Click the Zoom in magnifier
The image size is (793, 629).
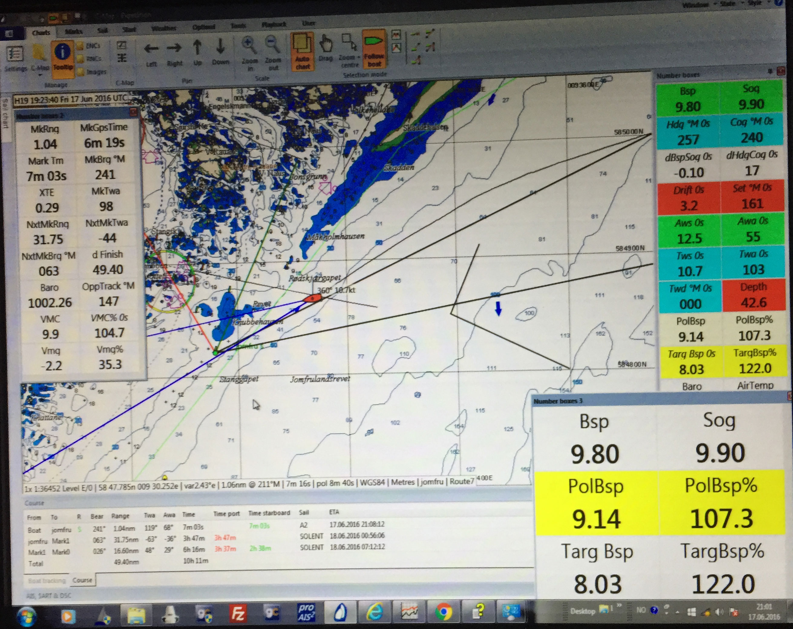tap(249, 46)
